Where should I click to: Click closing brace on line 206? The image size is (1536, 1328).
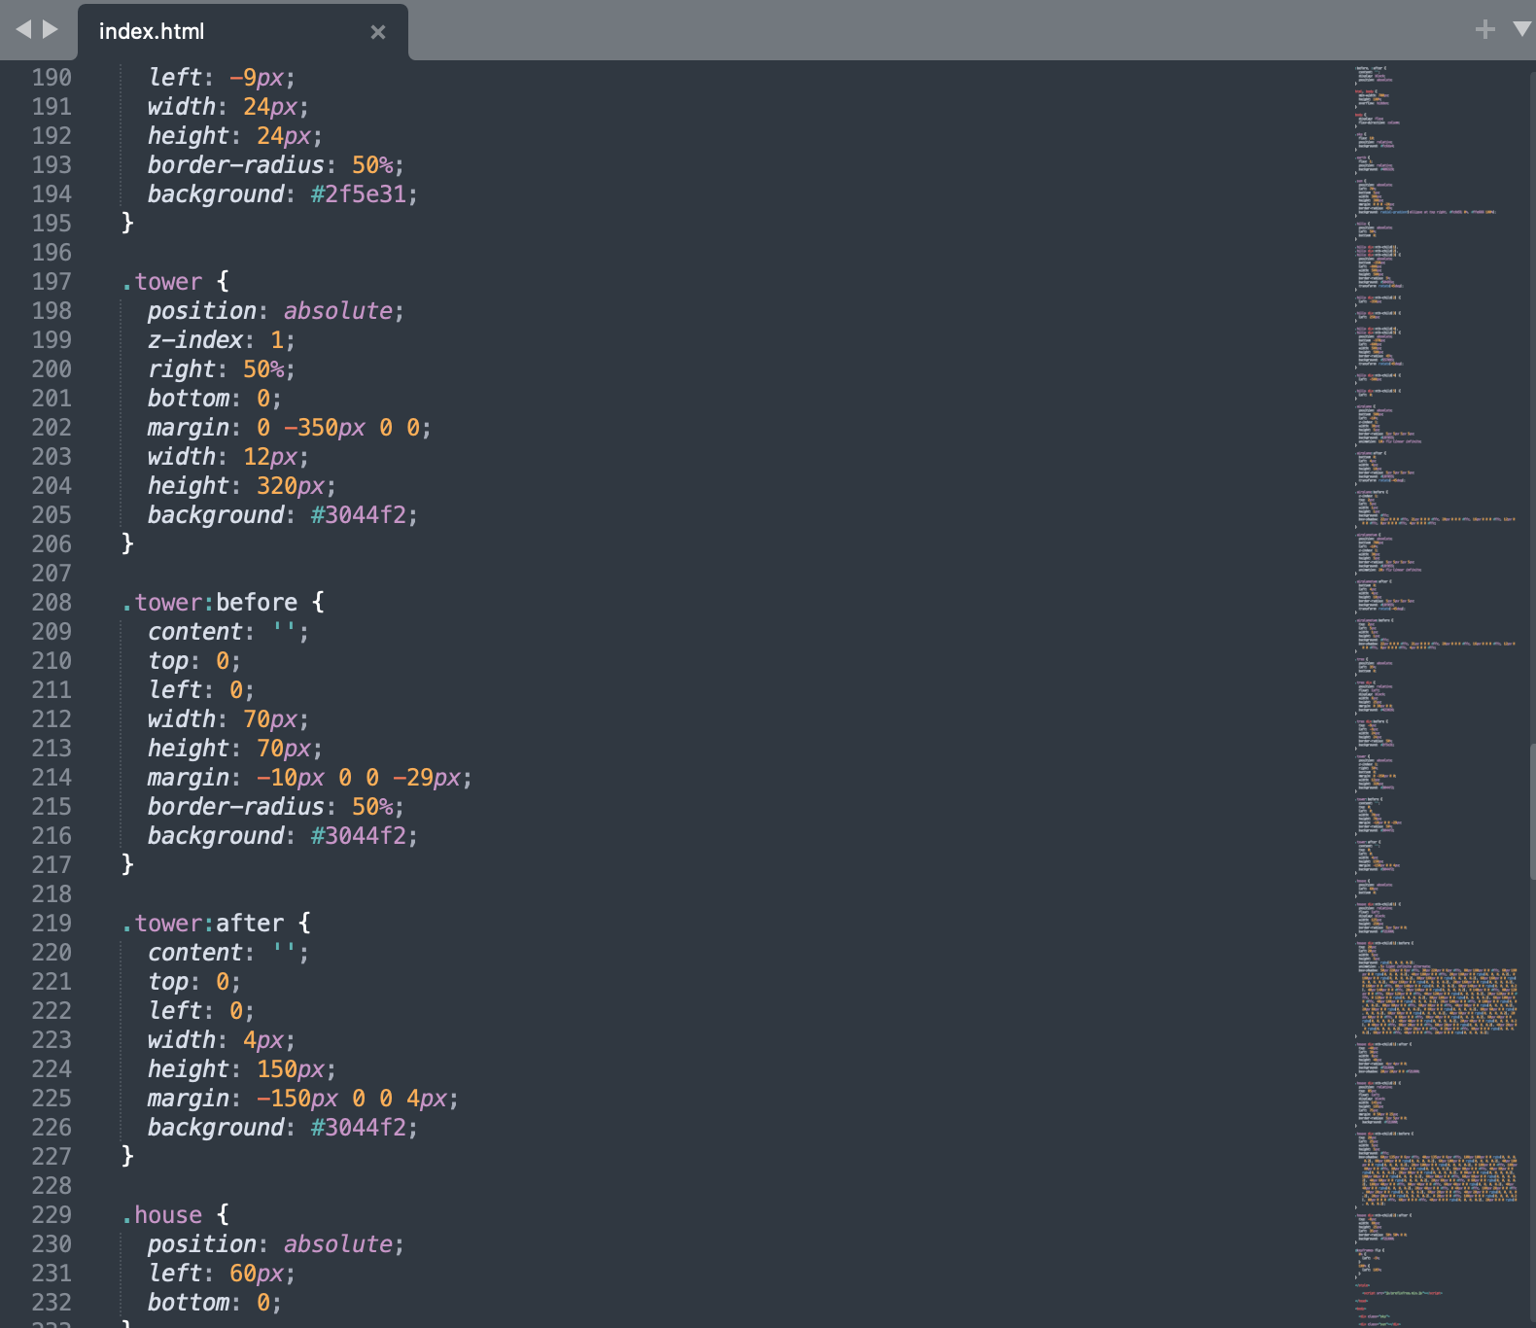127,544
